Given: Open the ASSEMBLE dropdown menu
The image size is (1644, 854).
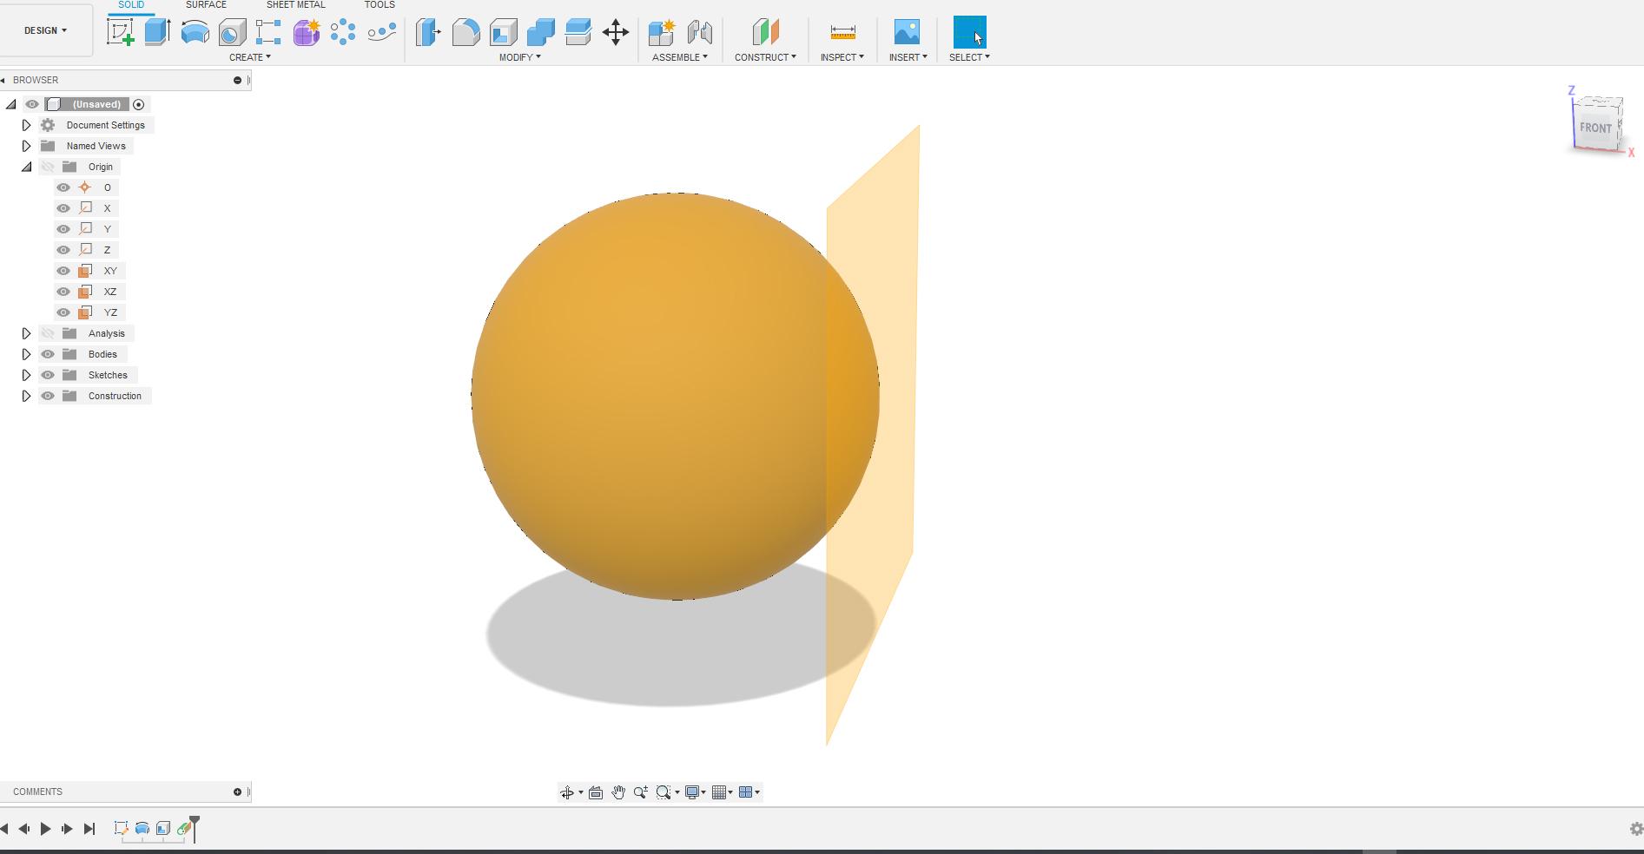Looking at the screenshot, I should click(x=680, y=57).
